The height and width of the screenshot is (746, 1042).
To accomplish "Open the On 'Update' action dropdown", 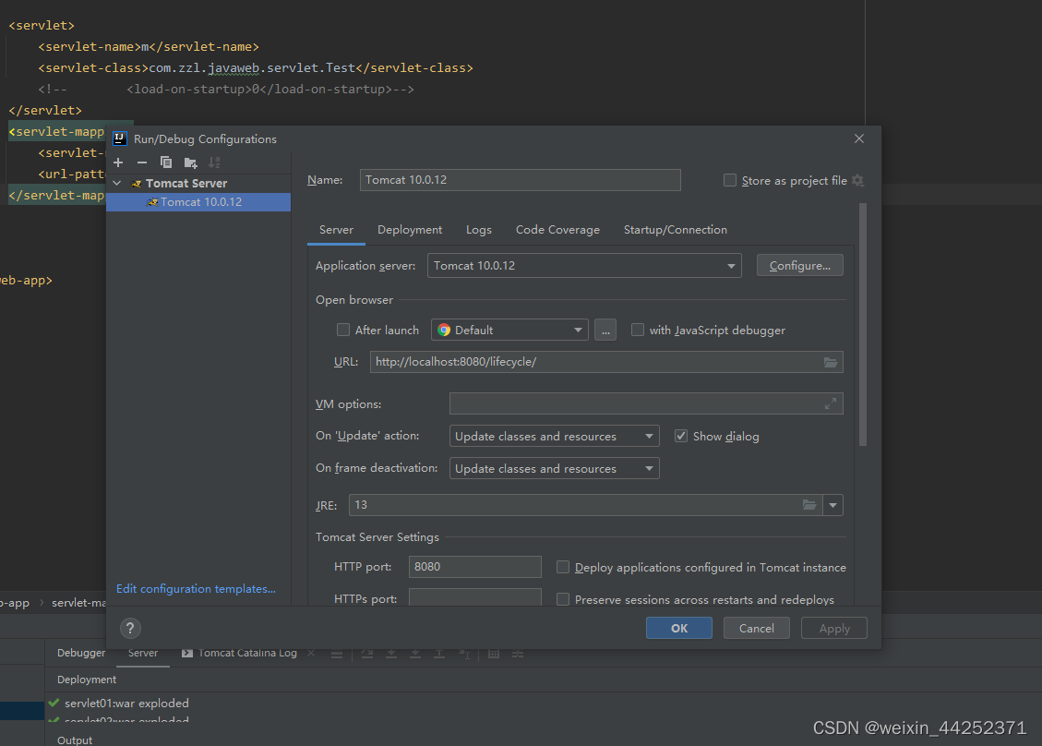I will pyautogui.click(x=555, y=436).
